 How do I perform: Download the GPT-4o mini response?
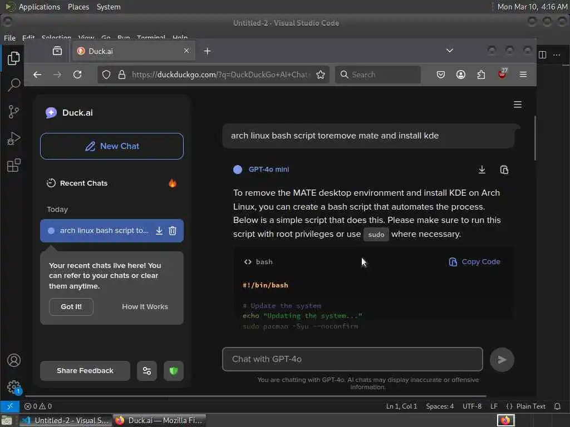pyautogui.click(x=481, y=170)
